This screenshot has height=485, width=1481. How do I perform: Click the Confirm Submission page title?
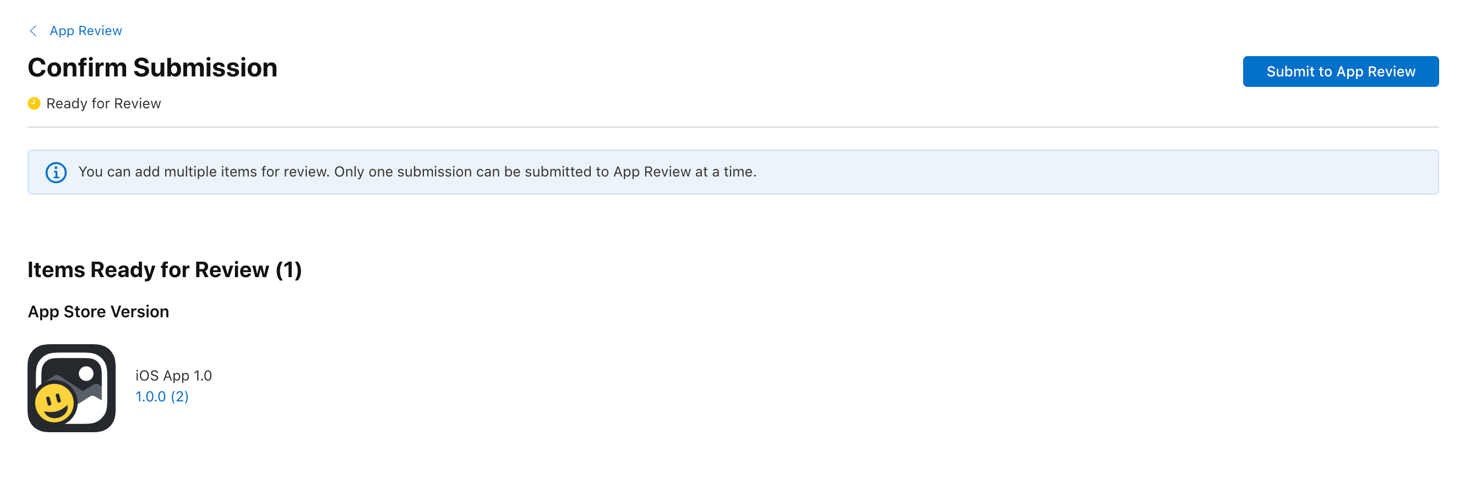(x=153, y=68)
